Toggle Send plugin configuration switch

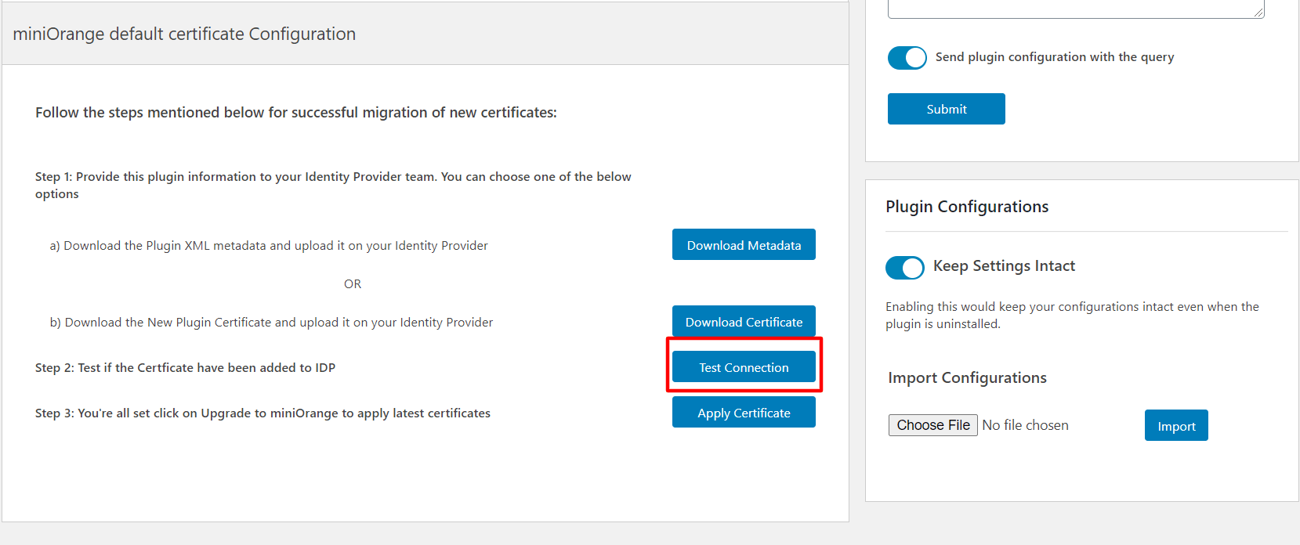pos(907,58)
